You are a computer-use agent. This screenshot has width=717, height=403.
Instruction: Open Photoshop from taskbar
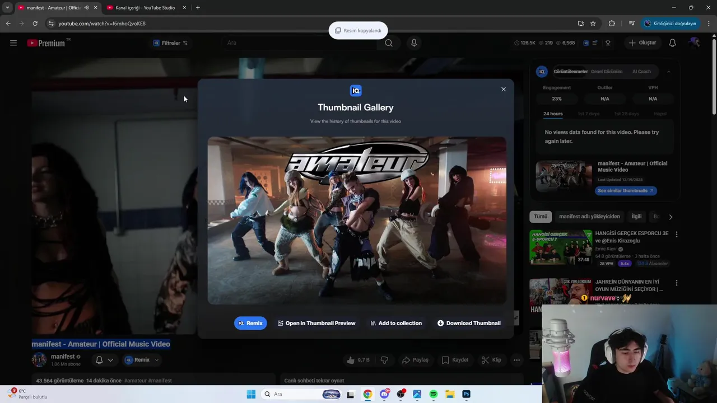click(x=466, y=394)
